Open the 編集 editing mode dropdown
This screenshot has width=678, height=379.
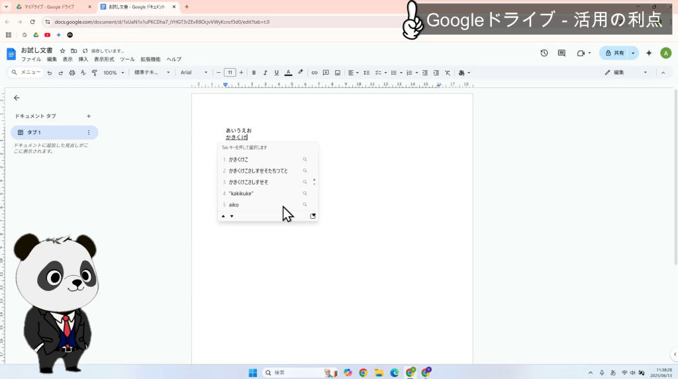pos(626,73)
